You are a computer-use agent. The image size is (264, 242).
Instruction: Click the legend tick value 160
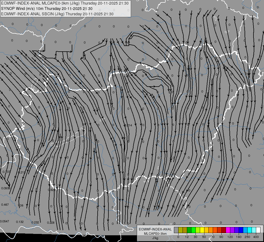pyautogui.click(x=239, y=237)
